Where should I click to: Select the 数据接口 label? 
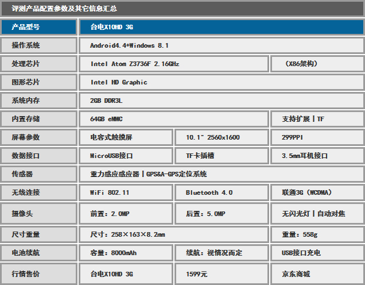tap(39, 156)
